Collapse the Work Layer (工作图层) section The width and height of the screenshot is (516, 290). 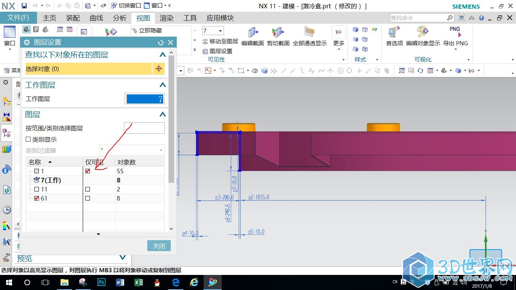click(x=162, y=85)
